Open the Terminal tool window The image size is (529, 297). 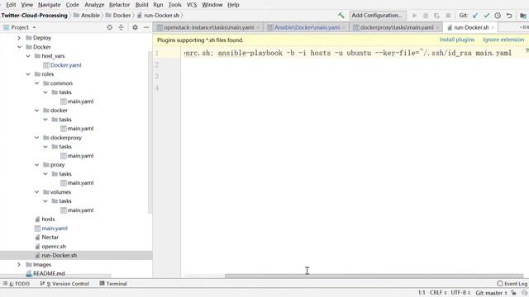113,284
